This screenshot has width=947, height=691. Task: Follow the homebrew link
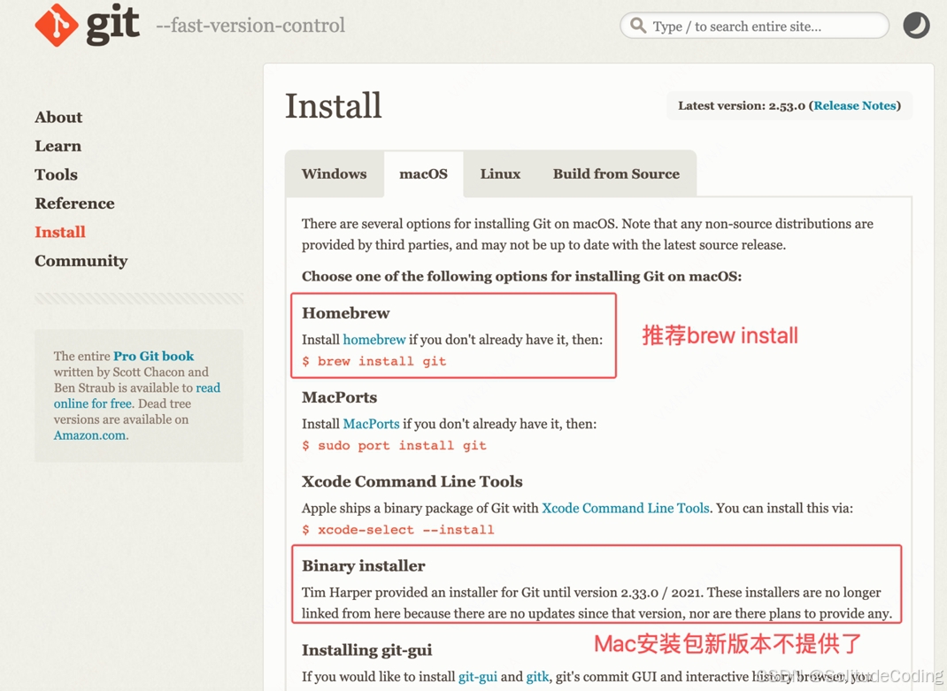(x=374, y=340)
